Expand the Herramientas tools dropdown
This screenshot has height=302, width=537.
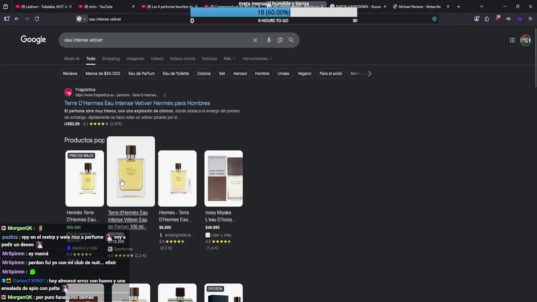click(257, 59)
